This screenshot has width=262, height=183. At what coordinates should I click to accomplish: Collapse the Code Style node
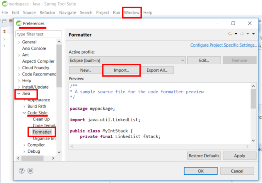point(24,113)
